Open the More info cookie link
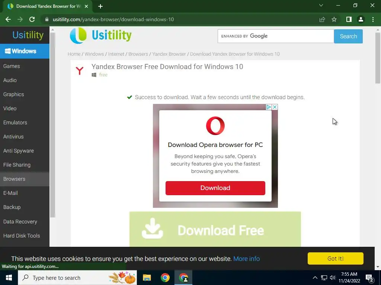381x285 pixels. (x=246, y=259)
